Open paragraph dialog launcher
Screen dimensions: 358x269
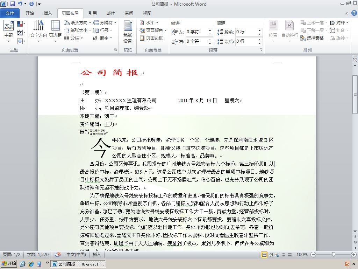(261, 50)
